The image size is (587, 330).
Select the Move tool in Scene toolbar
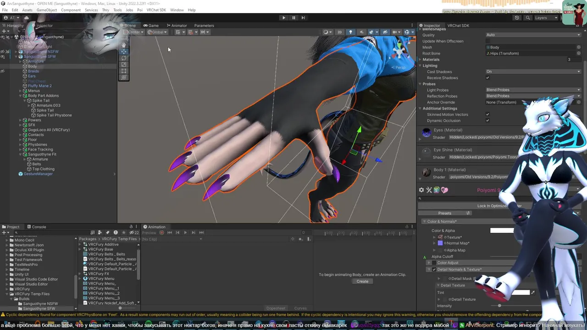123,52
